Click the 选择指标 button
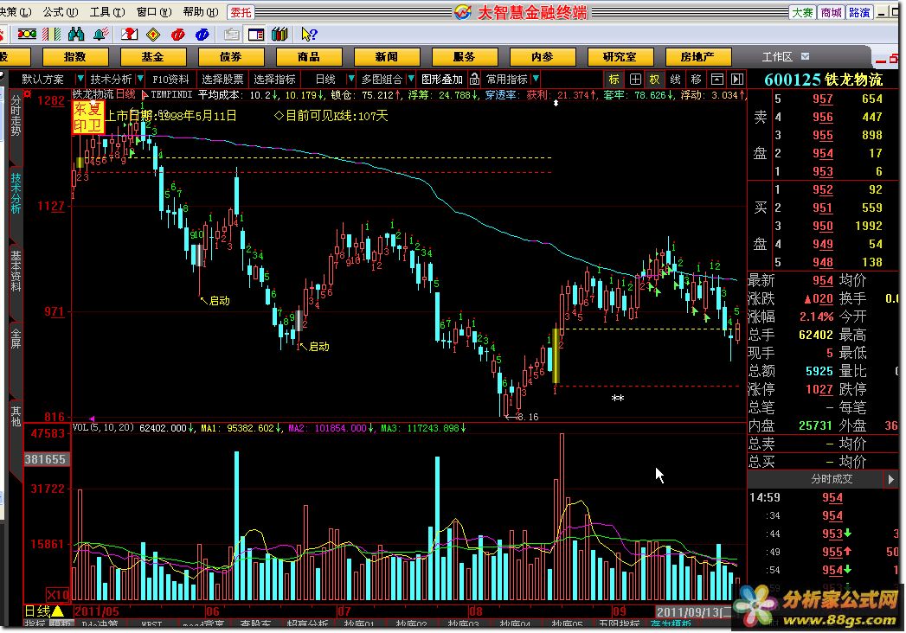This screenshot has height=633, width=906. [274, 80]
